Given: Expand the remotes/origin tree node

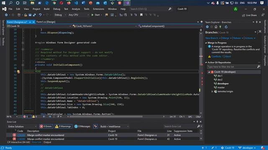Looking at the screenshot, I should (212, 92).
